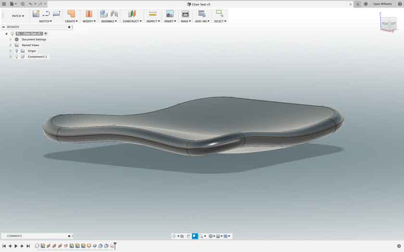404x252 pixels.
Task: Click the 3D Print icon above MAKE
Action: coord(185,13)
